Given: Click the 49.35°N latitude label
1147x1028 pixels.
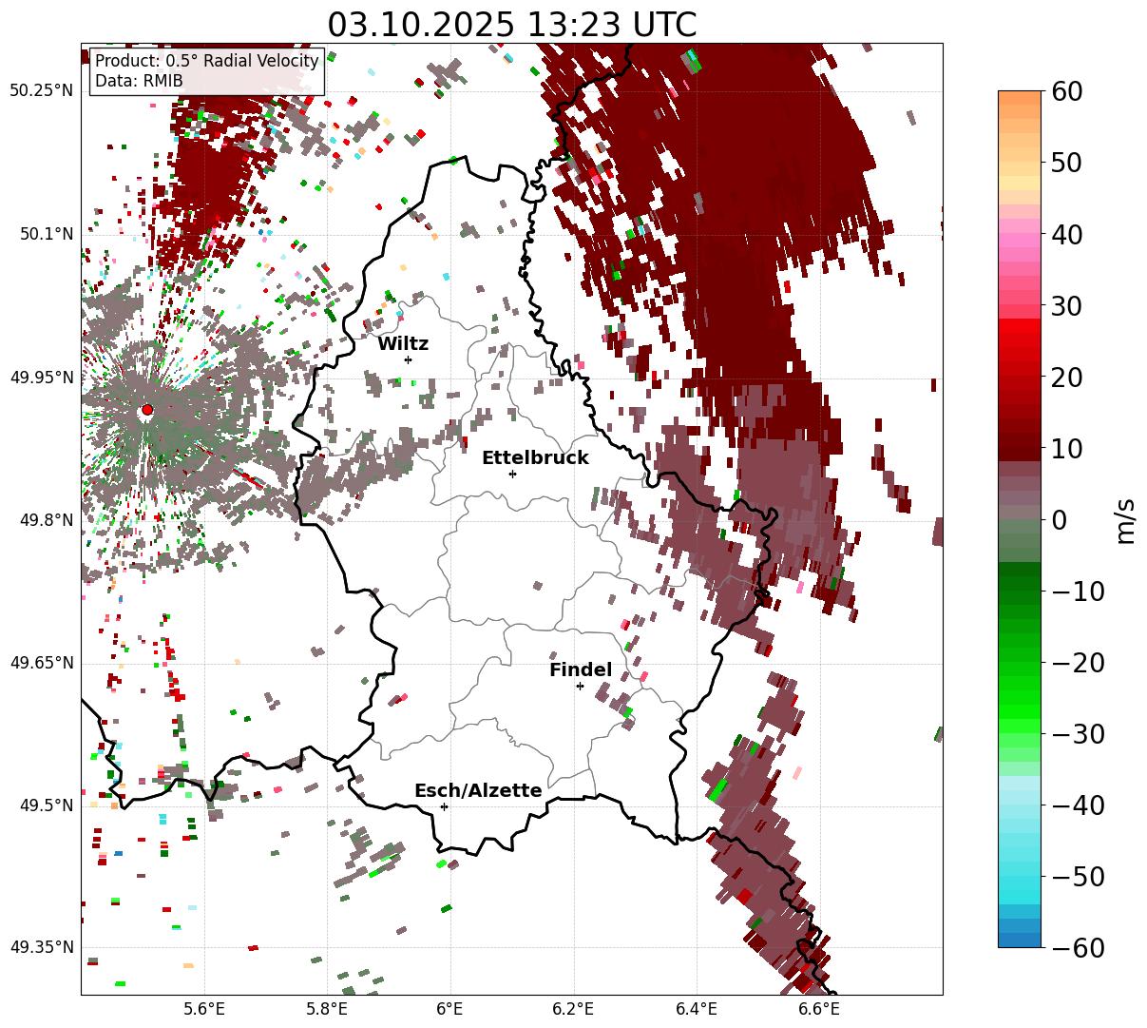Looking at the screenshot, I should [41, 947].
